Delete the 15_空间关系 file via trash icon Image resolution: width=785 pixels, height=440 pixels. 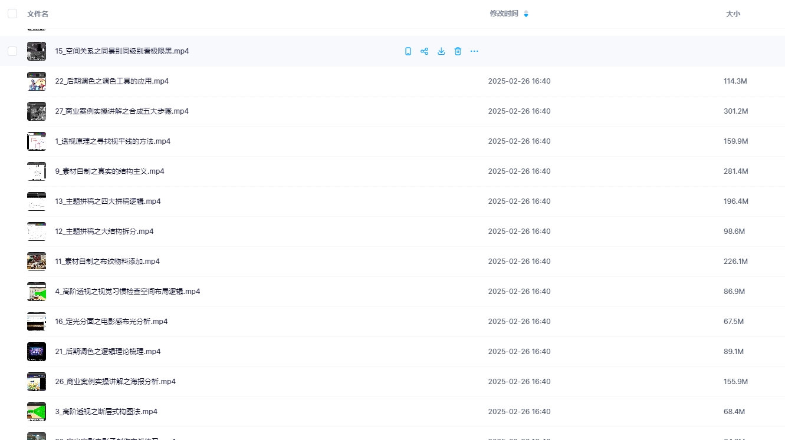point(458,51)
